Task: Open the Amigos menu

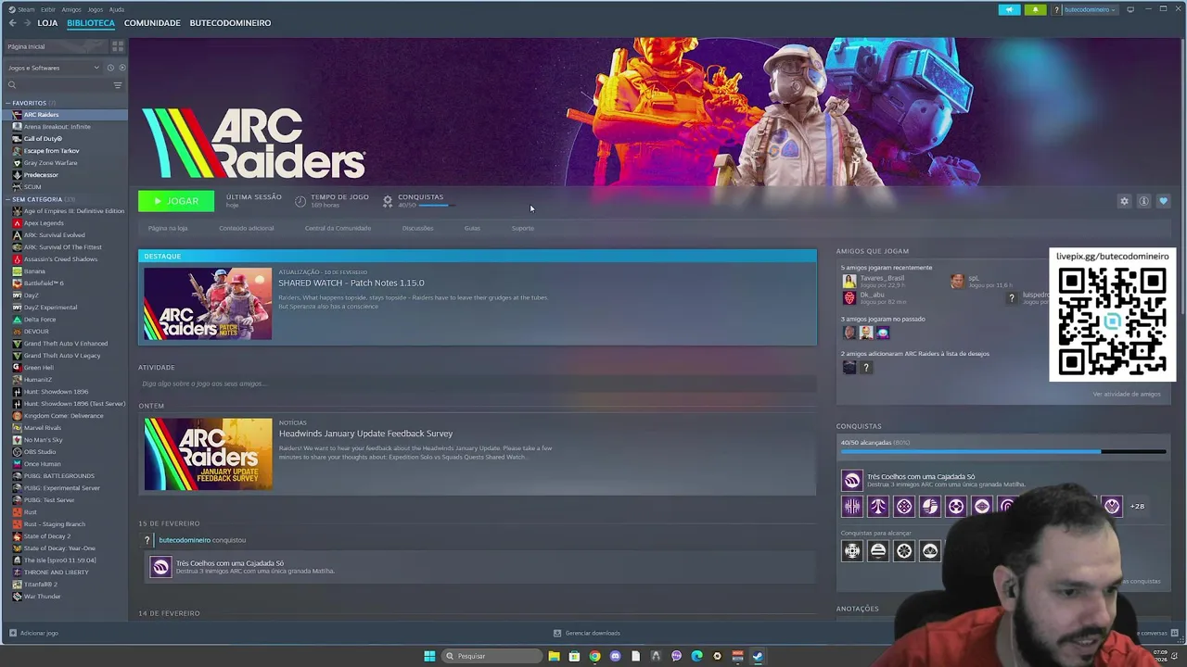Action: [x=71, y=9]
